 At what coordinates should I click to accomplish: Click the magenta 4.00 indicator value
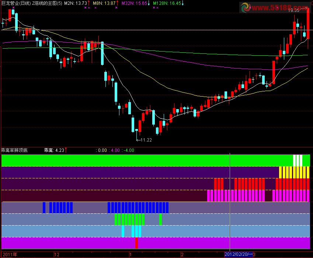[115, 150]
